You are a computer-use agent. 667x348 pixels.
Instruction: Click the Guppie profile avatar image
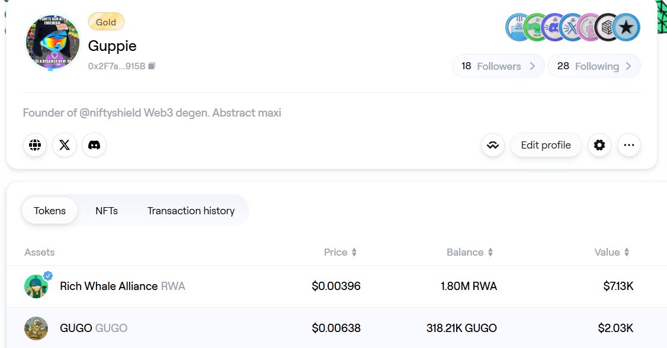(52, 41)
